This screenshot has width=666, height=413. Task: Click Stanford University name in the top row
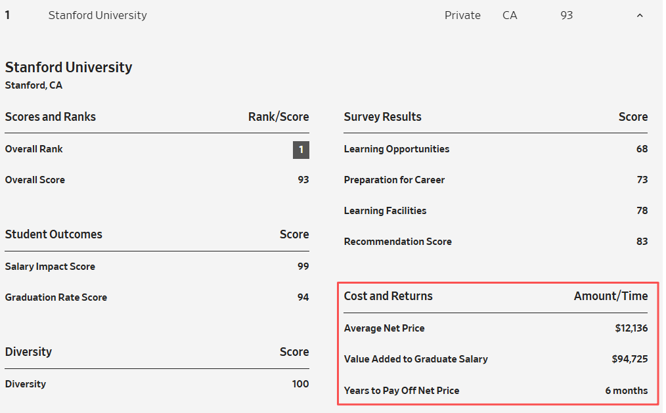pyautogui.click(x=97, y=15)
